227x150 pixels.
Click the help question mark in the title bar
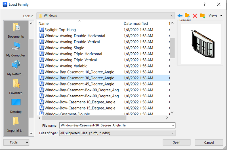[x=204, y=4]
